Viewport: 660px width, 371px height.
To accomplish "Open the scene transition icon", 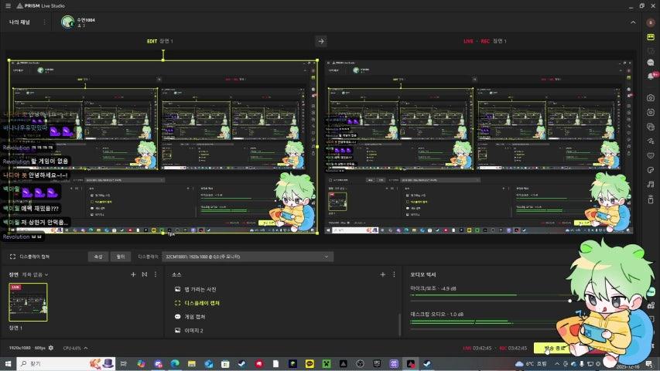I will click(145, 274).
